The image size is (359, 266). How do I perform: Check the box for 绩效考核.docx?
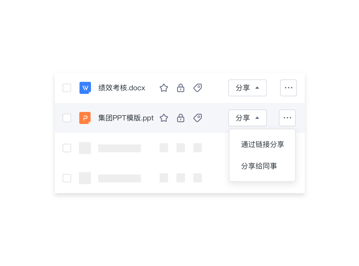(x=67, y=88)
